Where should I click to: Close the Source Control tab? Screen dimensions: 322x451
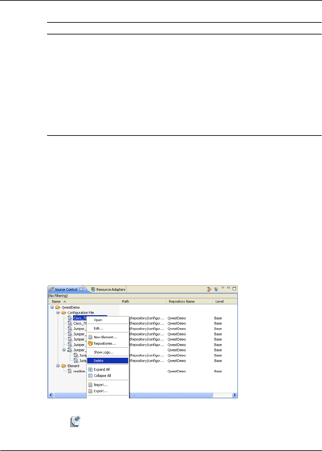point(81,289)
